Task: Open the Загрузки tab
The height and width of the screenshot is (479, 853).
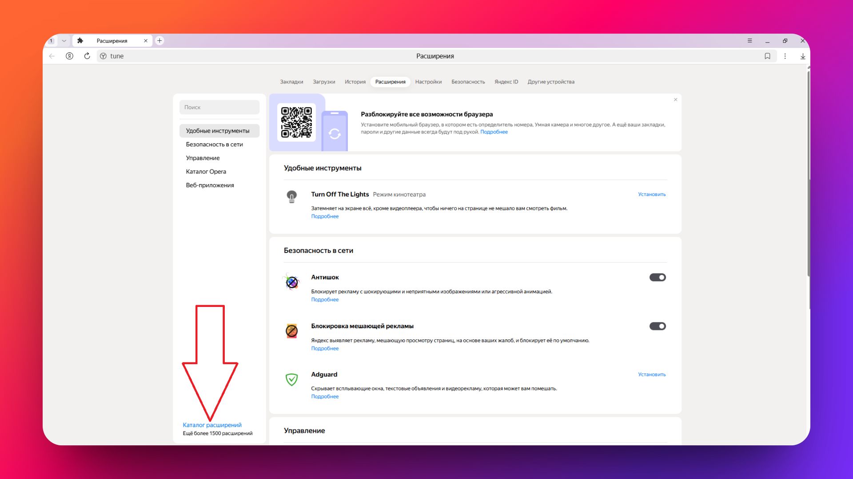Action: pyautogui.click(x=324, y=82)
